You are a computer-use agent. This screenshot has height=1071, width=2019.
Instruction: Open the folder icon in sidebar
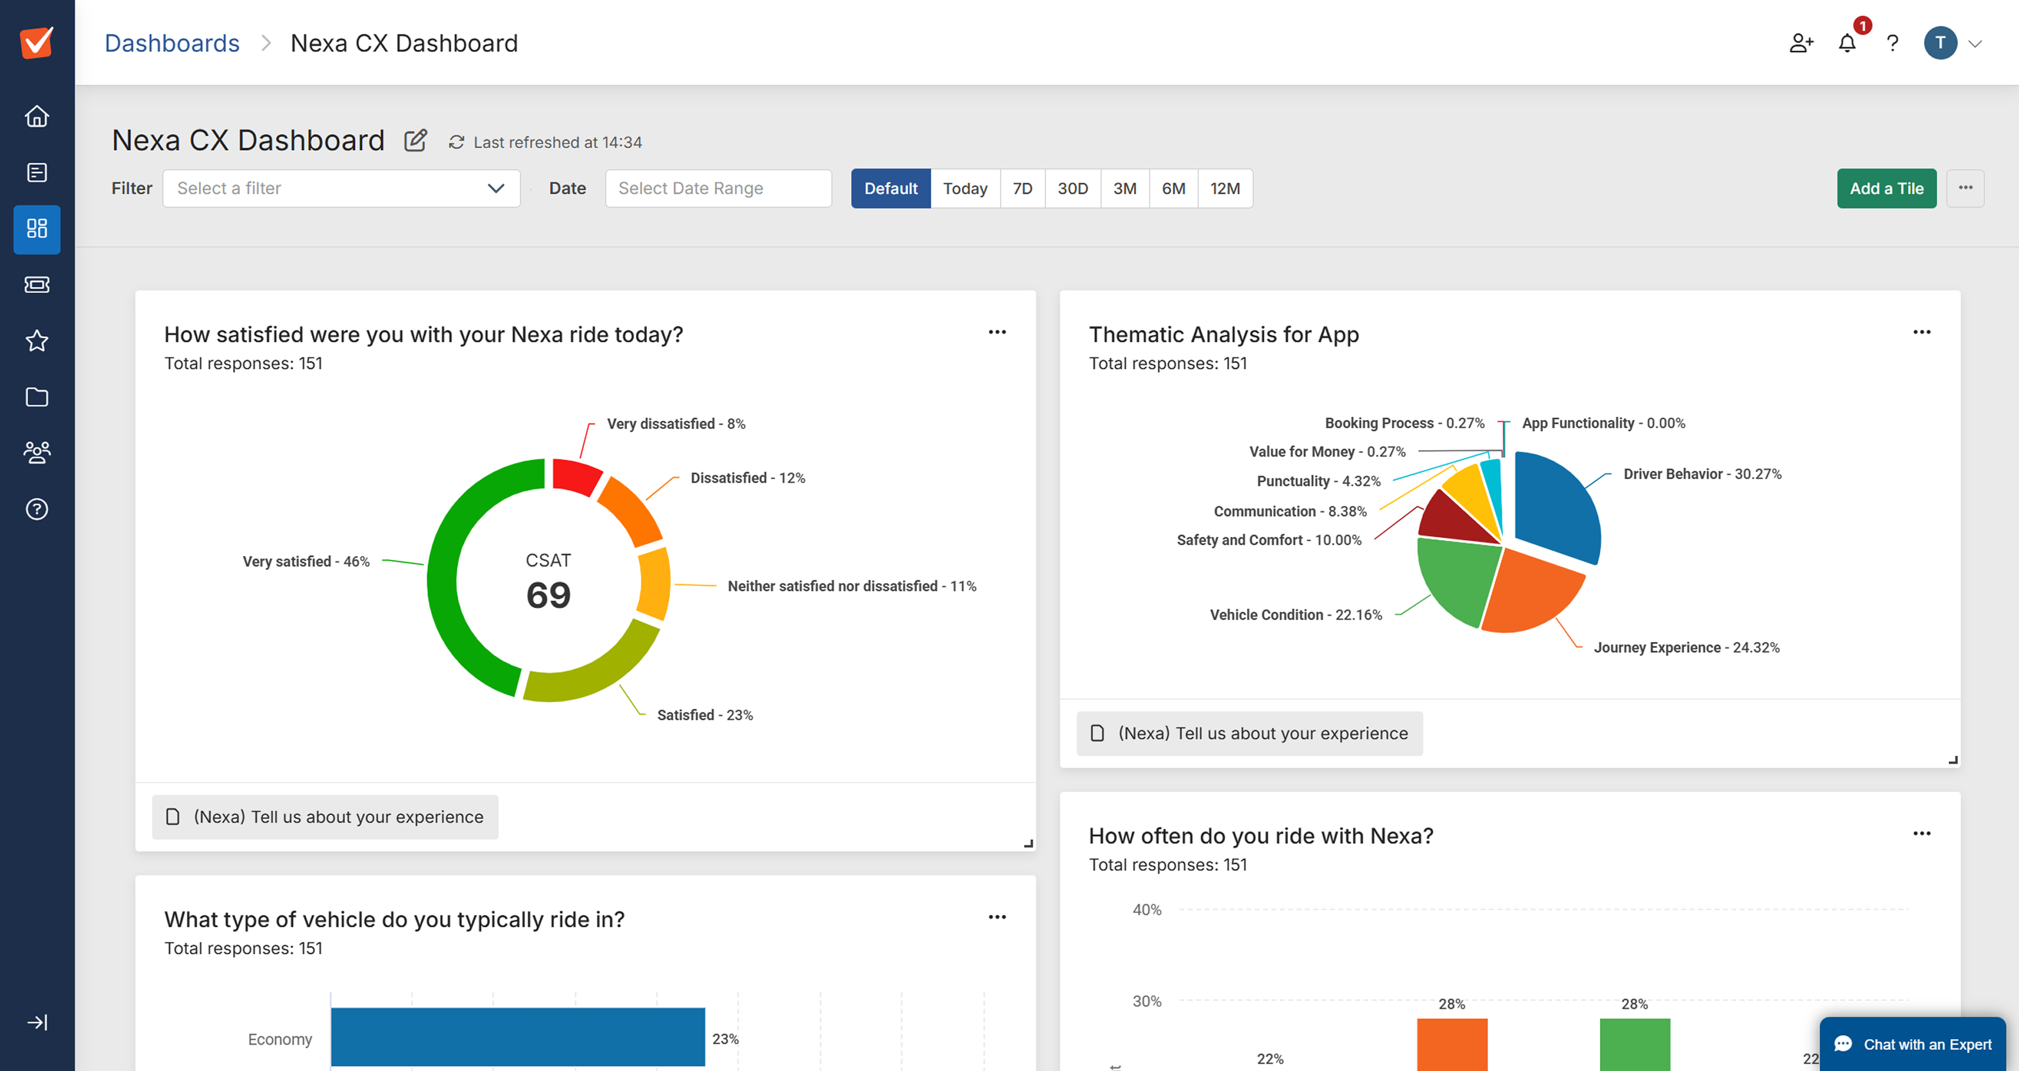click(x=37, y=397)
